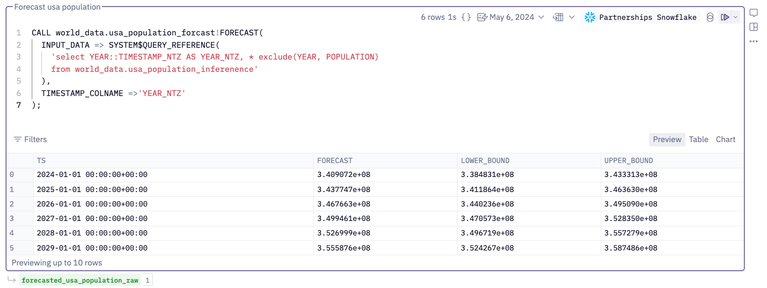The image size is (767, 288).
Task: Click the SYSTEM$QUERY_REFERENCE code line
Action: click(x=130, y=45)
